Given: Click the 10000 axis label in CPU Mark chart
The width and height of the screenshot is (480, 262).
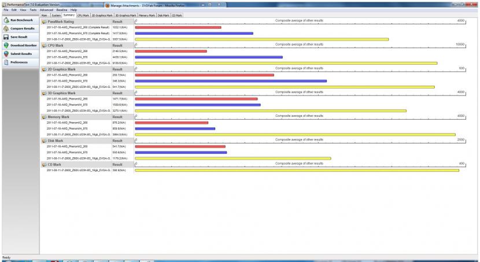Looking at the screenshot, I should point(460,45).
